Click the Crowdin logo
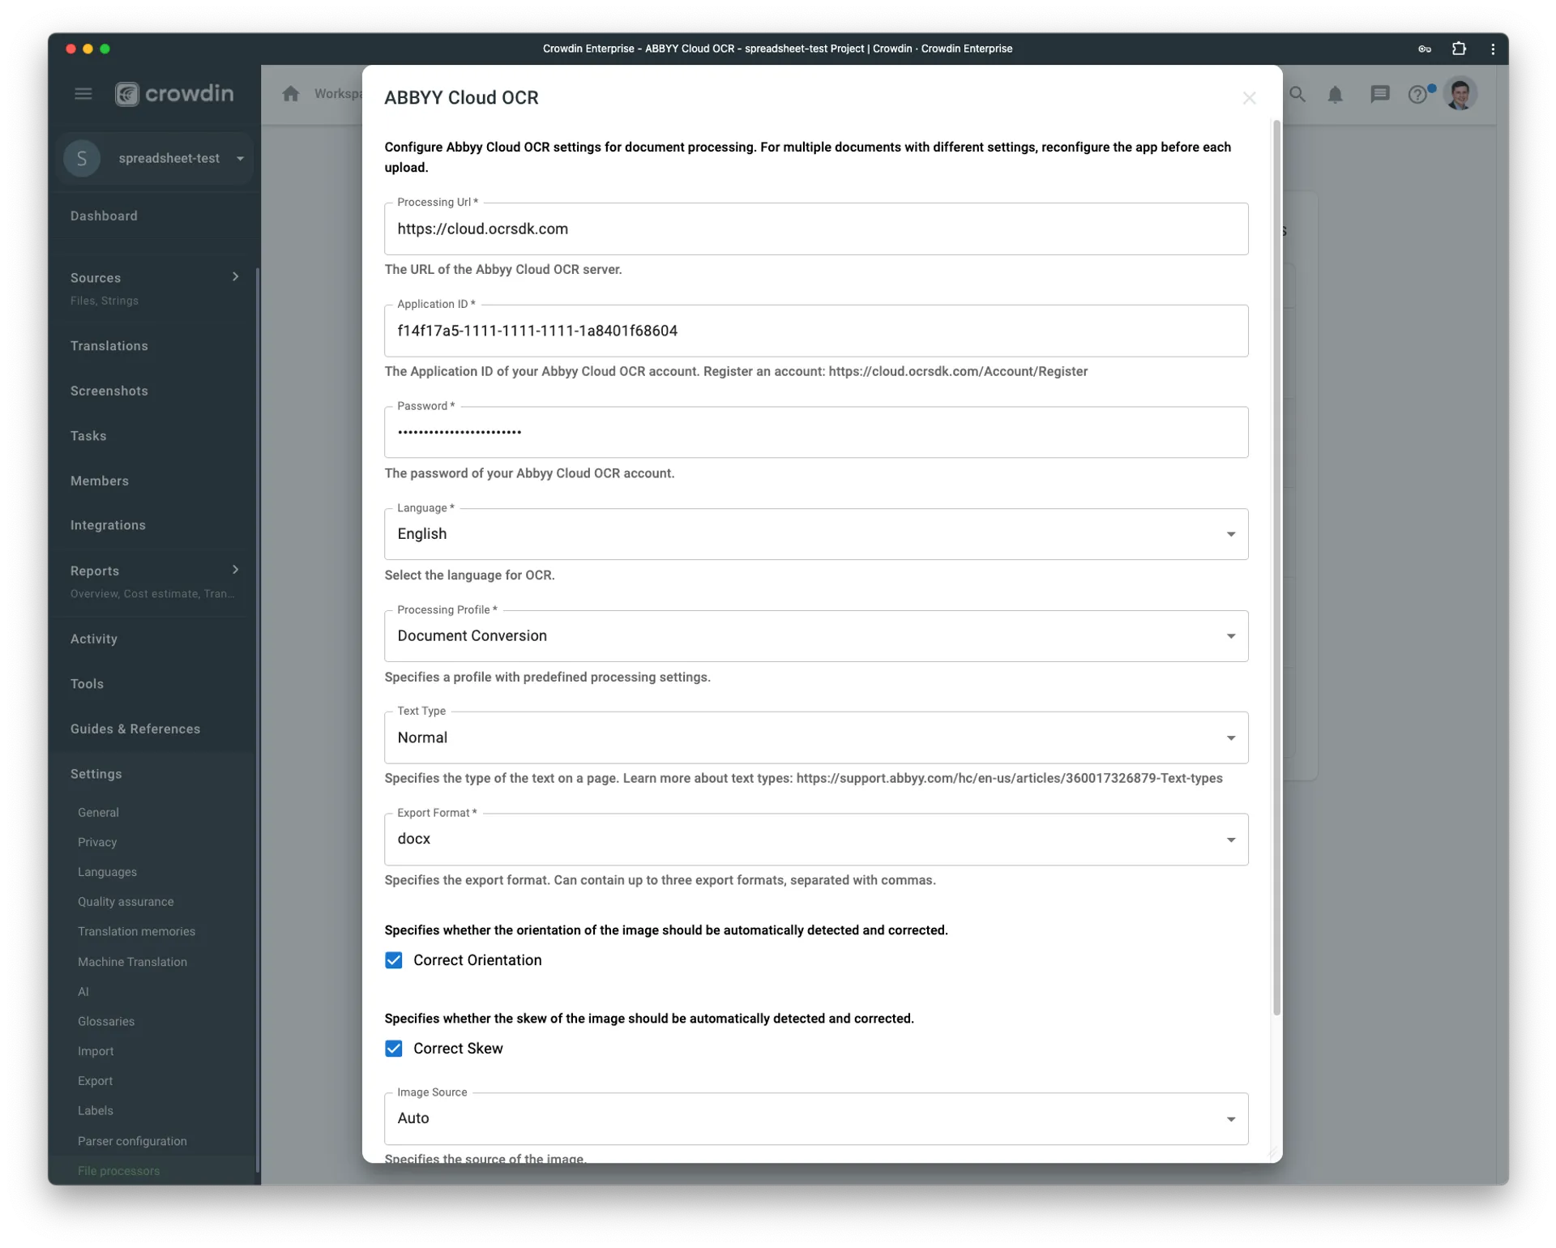 (x=174, y=94)
